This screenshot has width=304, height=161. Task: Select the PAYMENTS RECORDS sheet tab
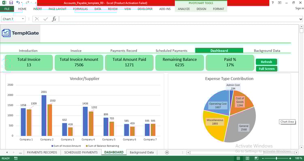click(42, 153)
